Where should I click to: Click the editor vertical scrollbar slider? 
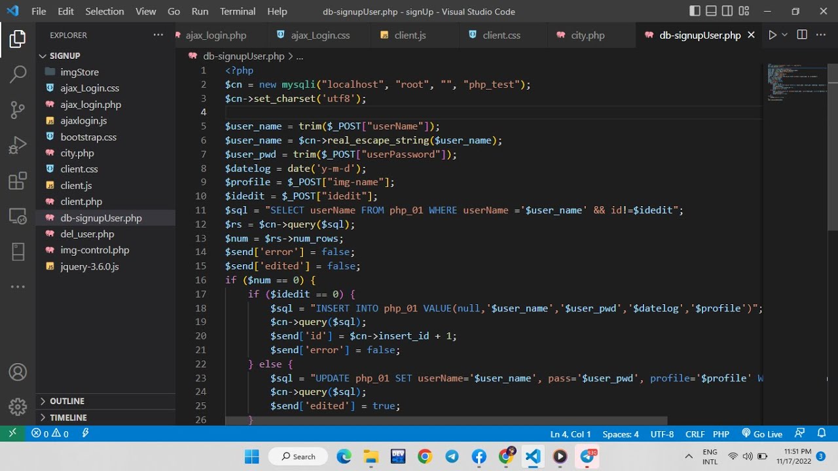pyautogui.click(x=833, y=147)
